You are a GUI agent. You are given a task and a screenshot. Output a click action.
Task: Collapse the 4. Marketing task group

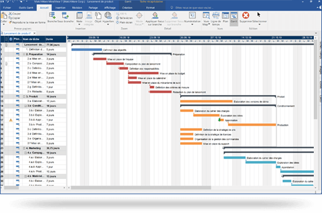(24, 148)
